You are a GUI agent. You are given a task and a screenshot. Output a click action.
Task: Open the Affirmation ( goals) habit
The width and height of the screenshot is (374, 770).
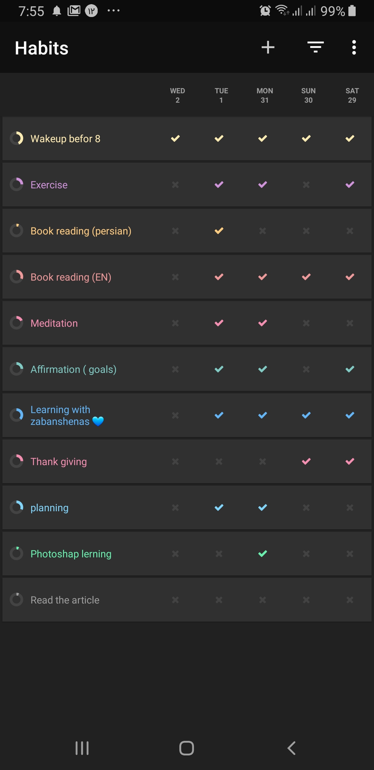[73, 369]
